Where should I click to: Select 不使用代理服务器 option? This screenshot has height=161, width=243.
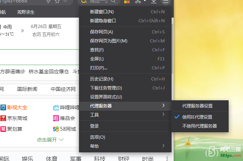[x=200, y=126]
